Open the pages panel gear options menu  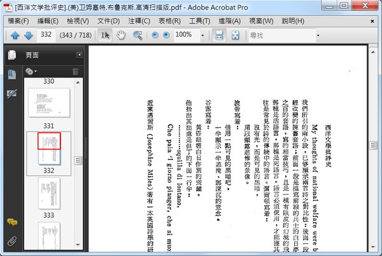(x=31, y=72)
